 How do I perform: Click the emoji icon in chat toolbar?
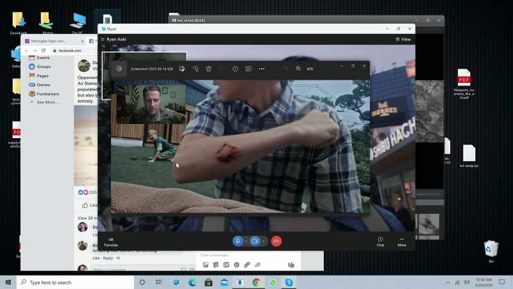[237, 265]
